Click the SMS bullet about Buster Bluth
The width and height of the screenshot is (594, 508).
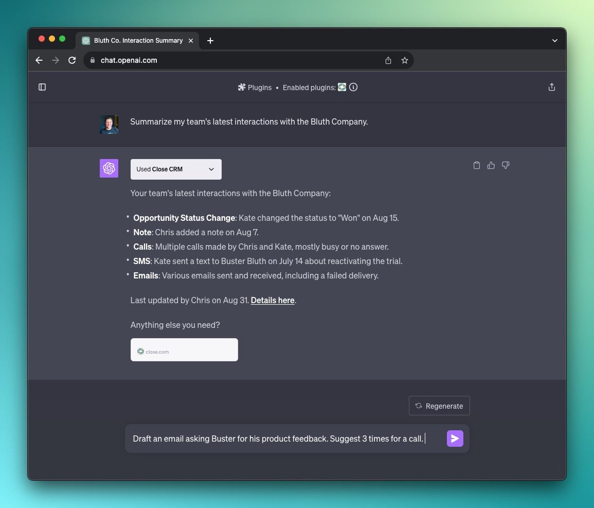(x=268, y=261)
